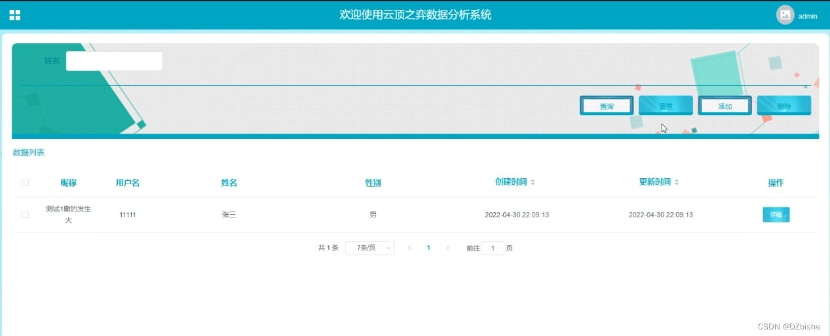830x336 pixels.
Task: Click the 删除 button
Action: tap(784, 105)
